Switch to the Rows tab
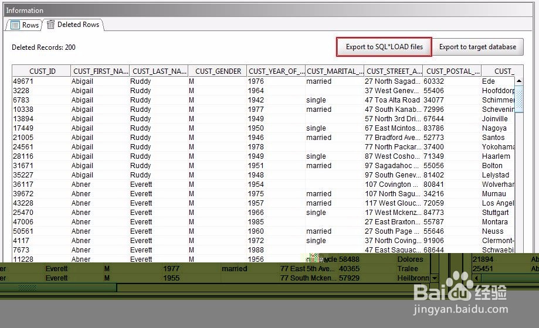539x328 pixels. [x=24, y=25]
